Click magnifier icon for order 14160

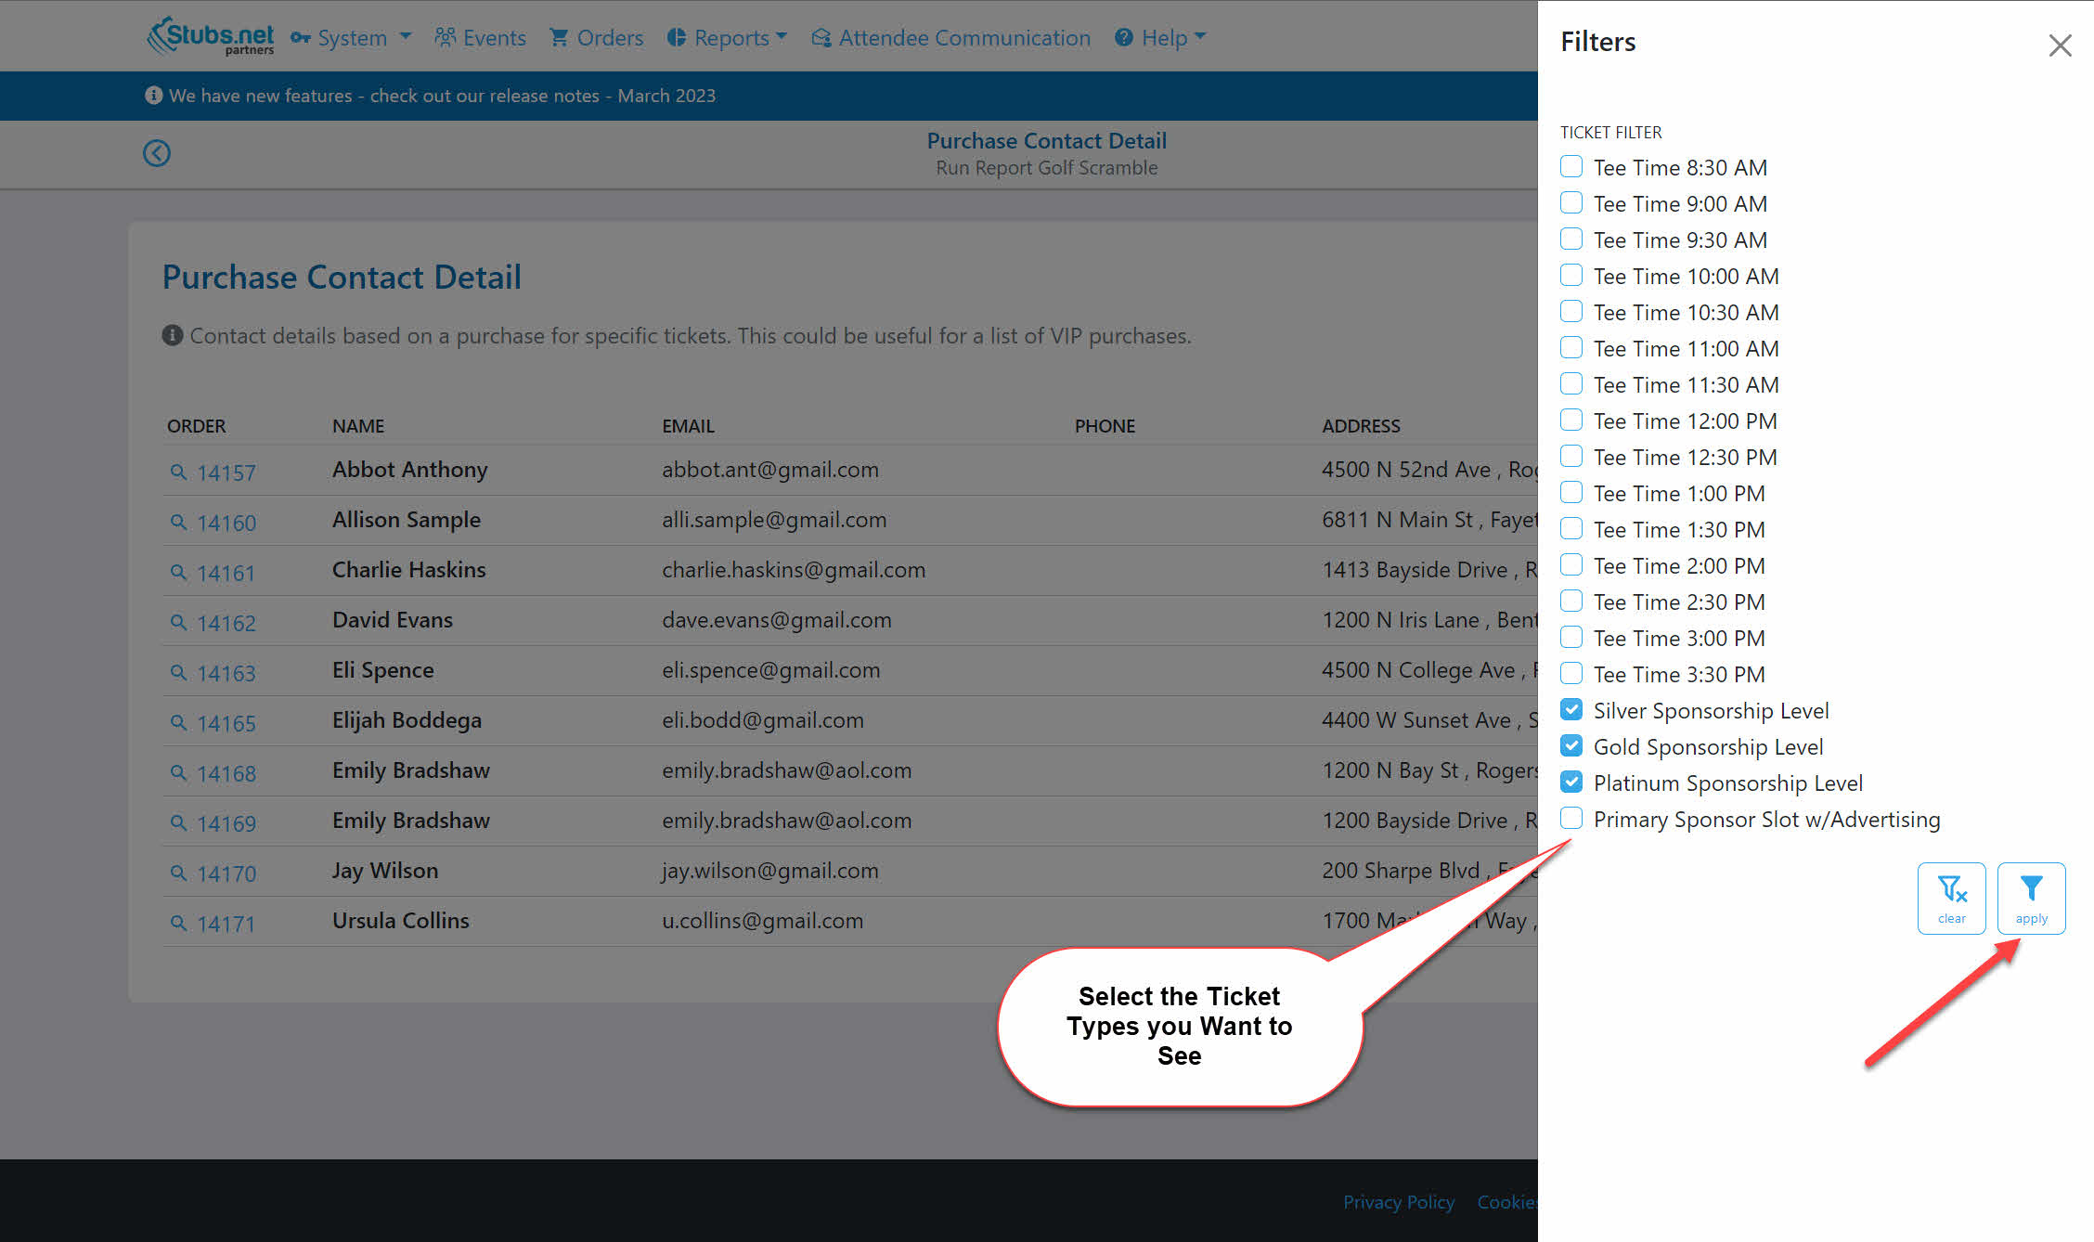[x=178, y=523]
